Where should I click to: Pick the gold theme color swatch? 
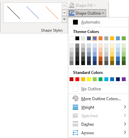112,39
